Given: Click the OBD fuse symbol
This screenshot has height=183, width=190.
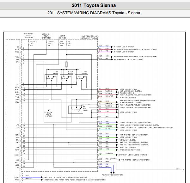Looking at the screenshot, I should click(x=59, y=44).
